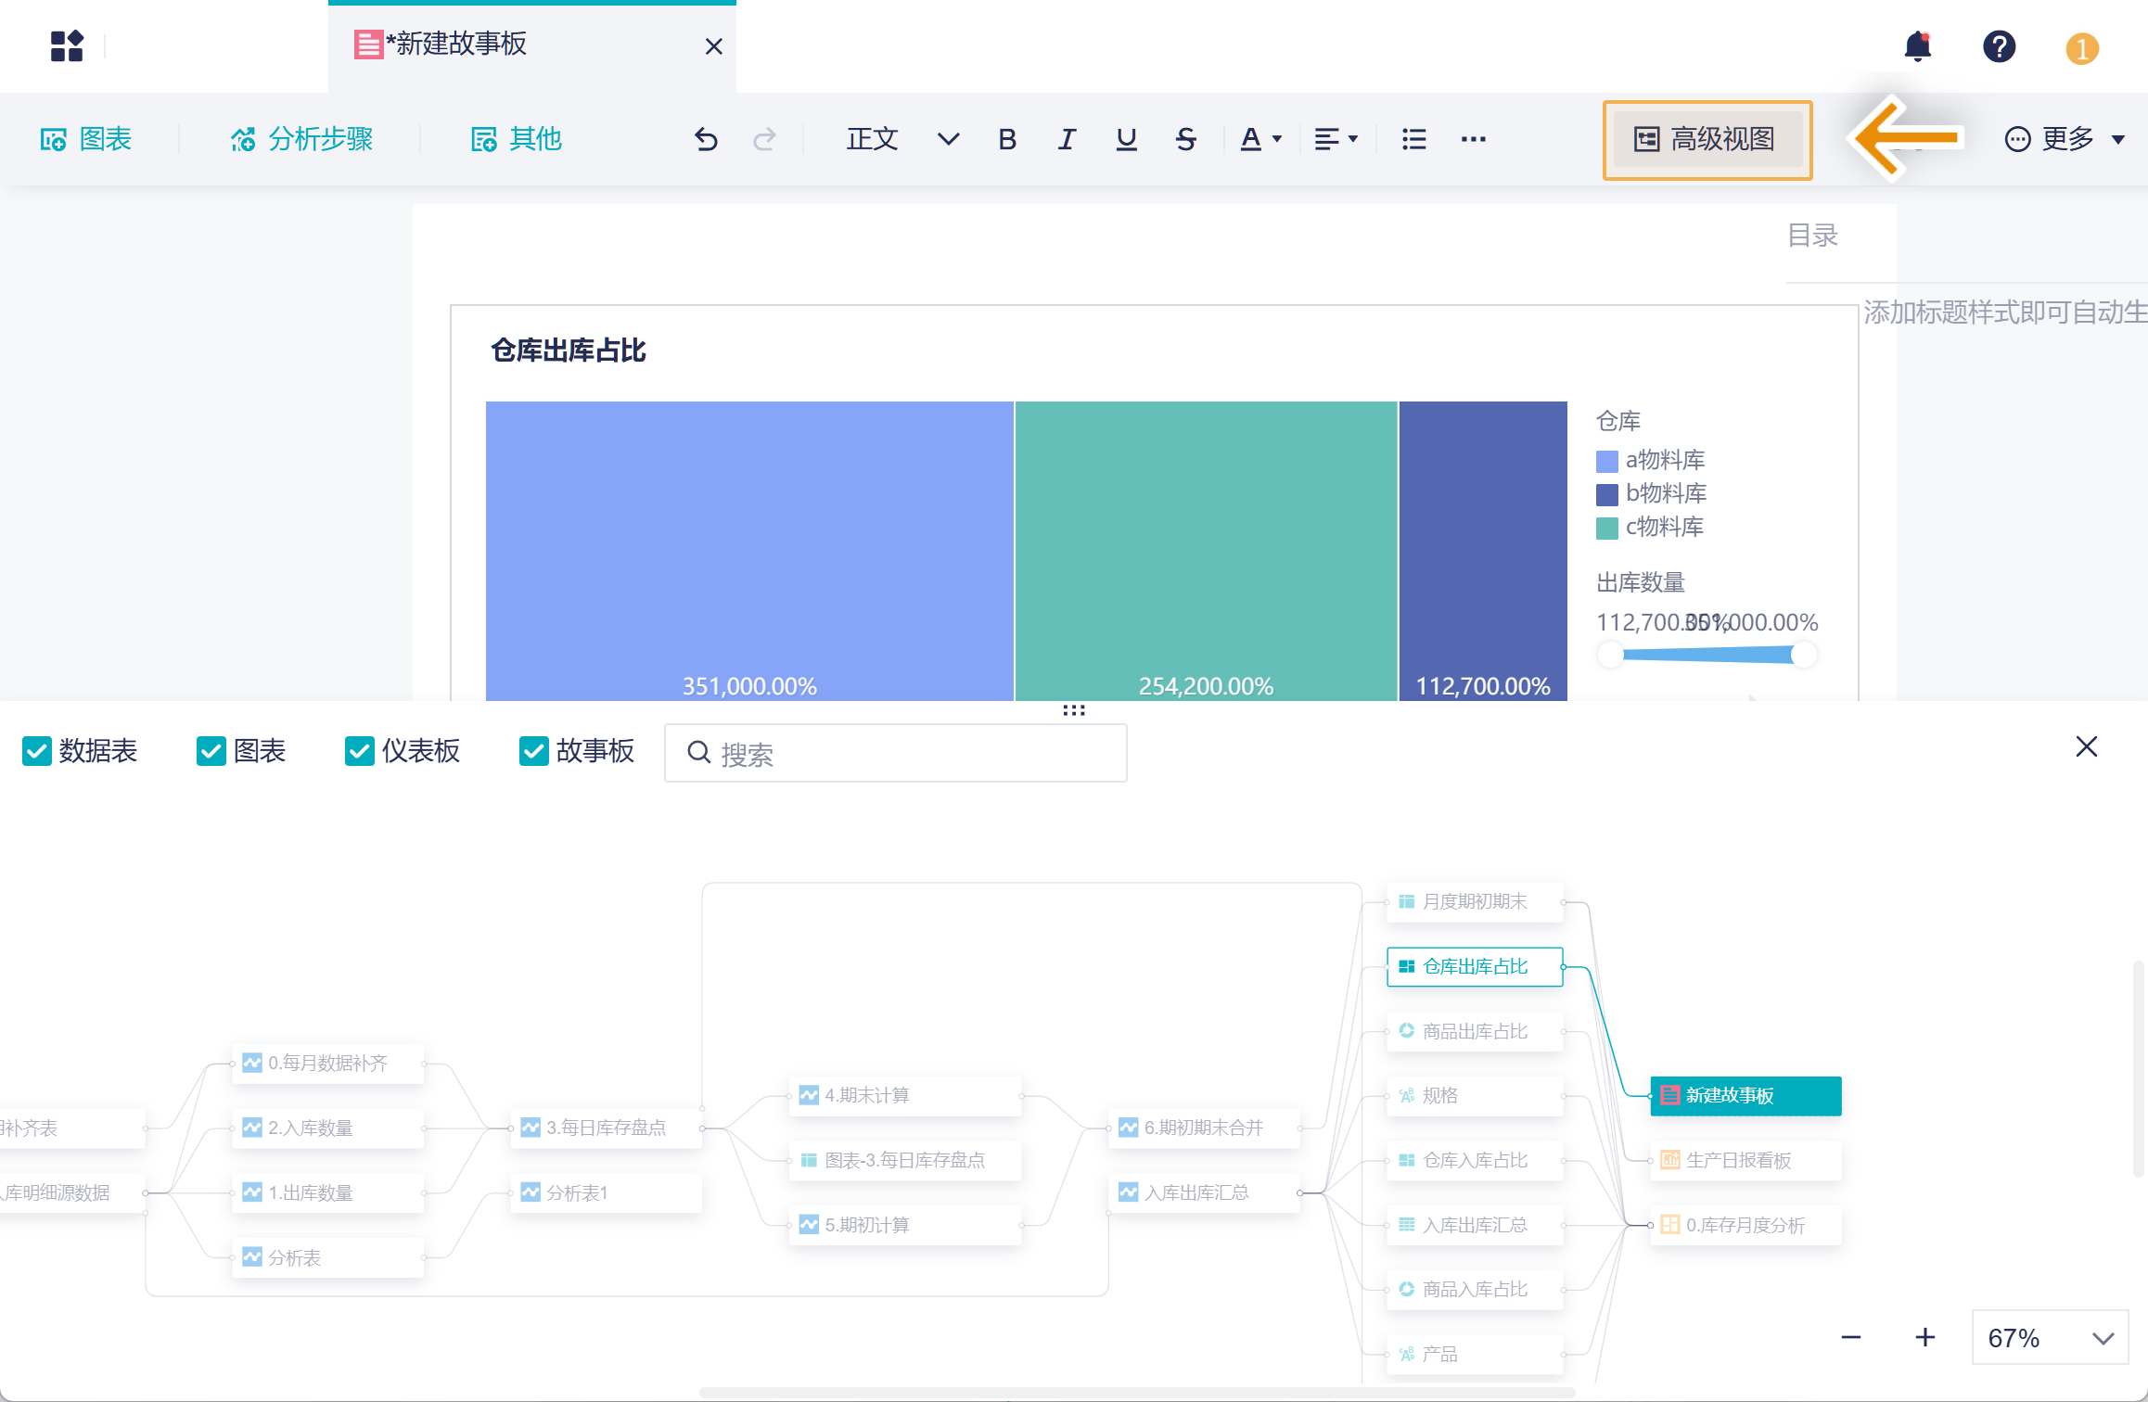Close the 新建故事板 tab

713,45
